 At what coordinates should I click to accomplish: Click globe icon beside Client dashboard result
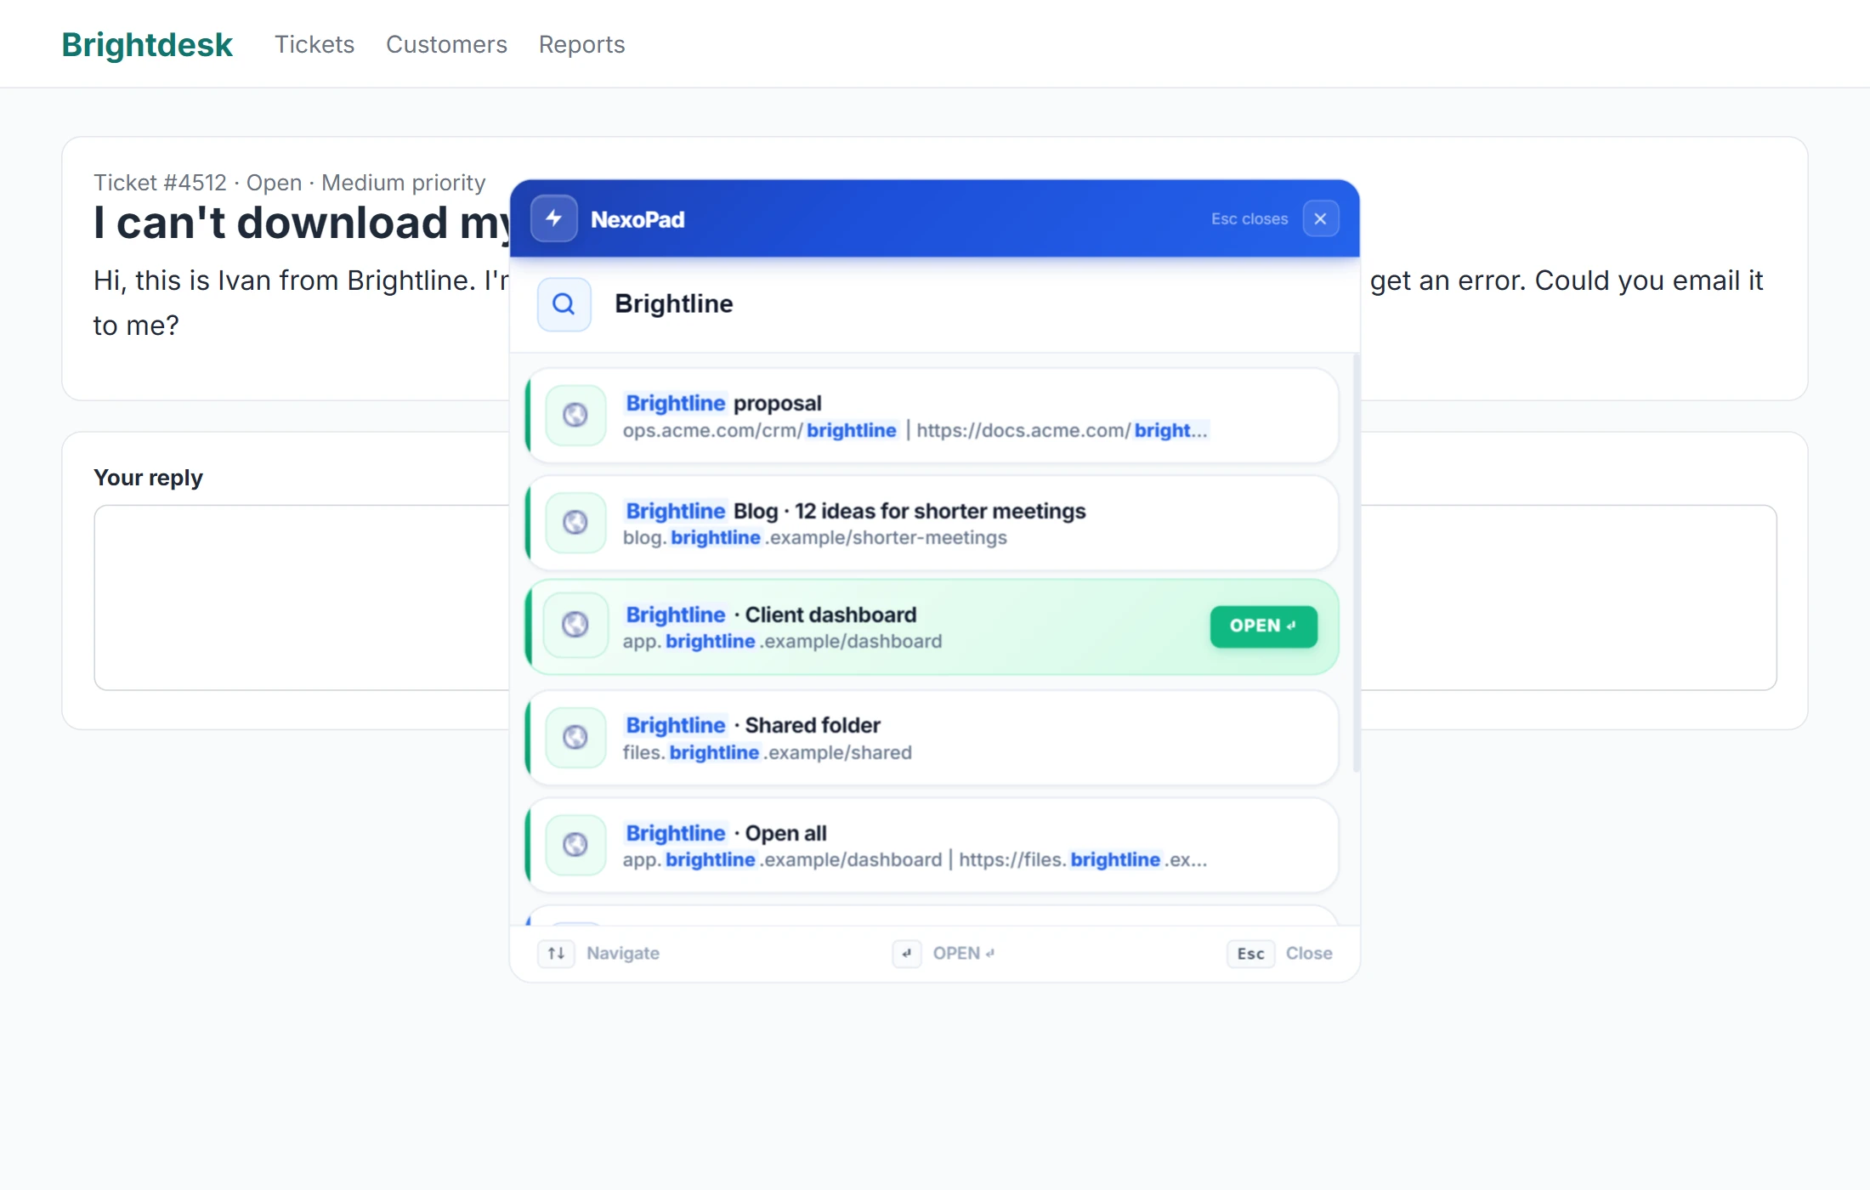(x=575, y=625)
